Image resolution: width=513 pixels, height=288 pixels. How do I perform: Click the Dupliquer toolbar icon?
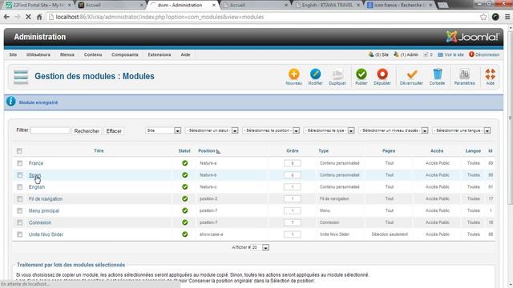point(337,74)
